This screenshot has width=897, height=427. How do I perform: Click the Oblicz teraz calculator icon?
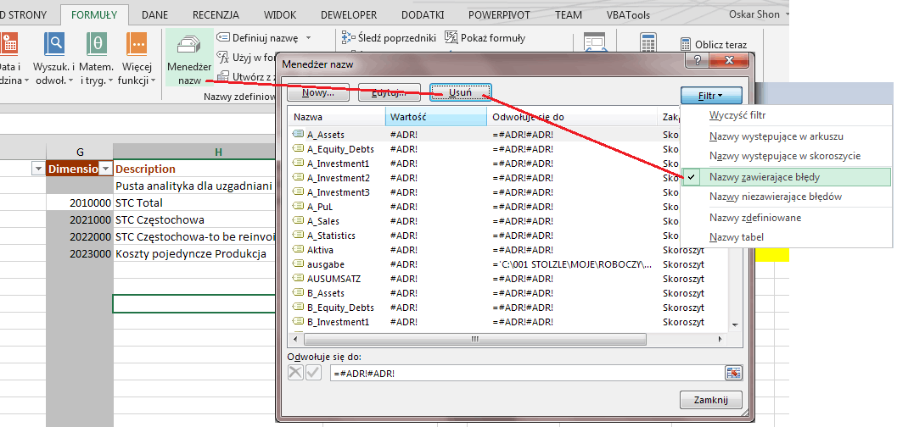(686, 45)
